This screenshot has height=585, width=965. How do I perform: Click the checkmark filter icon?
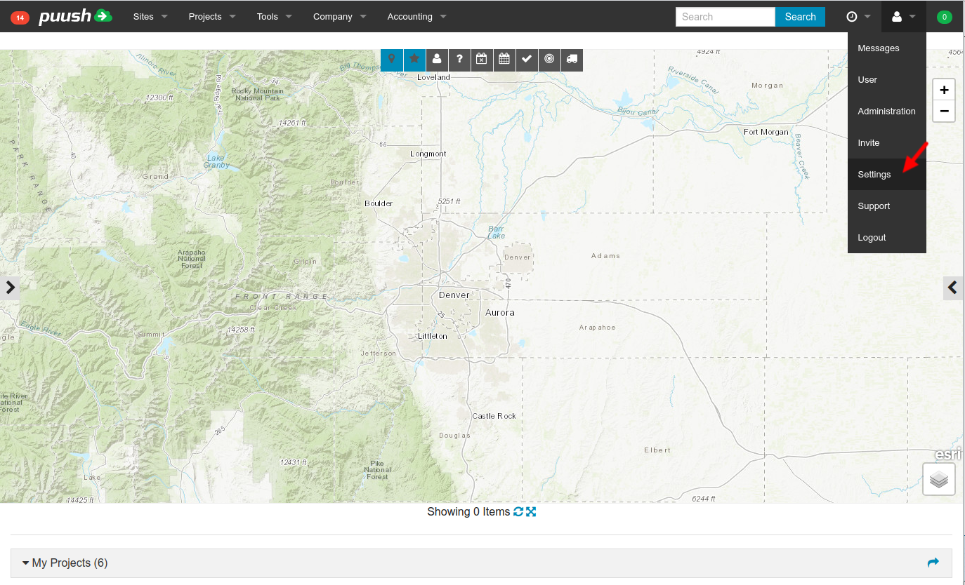pos(527,60)
